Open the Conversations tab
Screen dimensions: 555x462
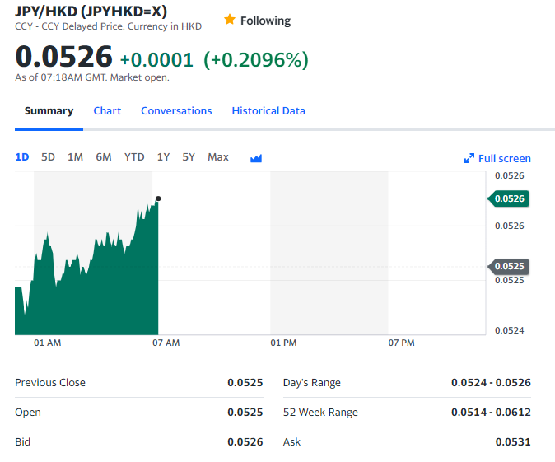(x=176, y=111)
